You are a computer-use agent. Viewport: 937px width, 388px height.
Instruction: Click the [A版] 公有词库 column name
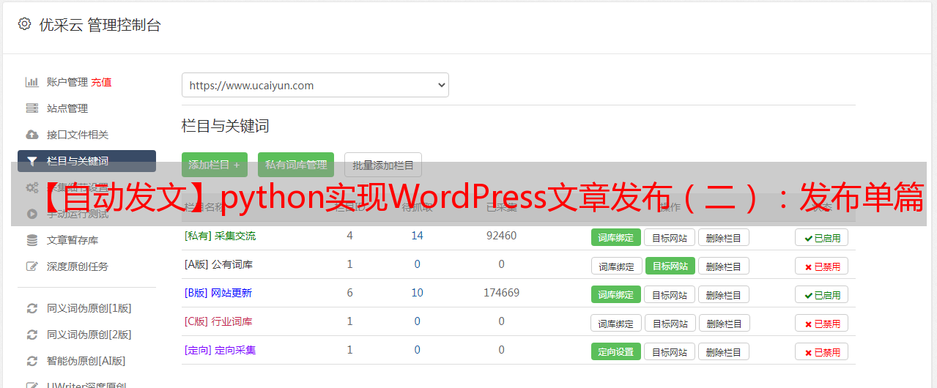click(218, 264)
